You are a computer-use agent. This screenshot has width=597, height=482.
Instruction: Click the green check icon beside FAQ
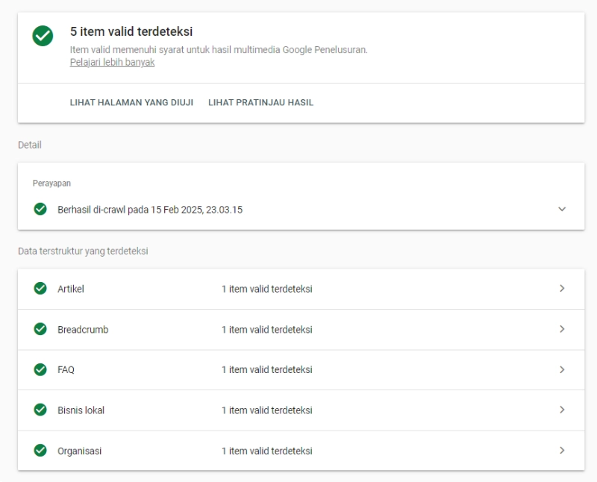40,369
